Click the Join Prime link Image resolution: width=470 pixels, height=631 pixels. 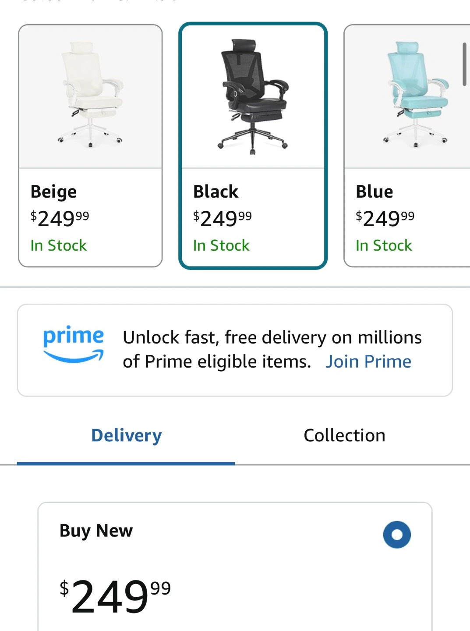pyautogui.click(x=368, y=362)
